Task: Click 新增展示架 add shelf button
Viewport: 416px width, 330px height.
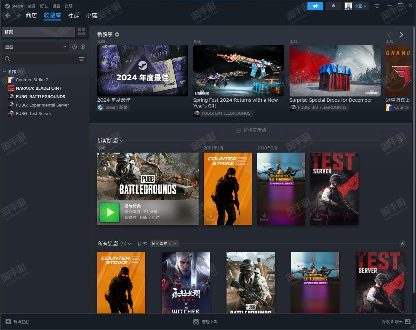Action: point(251,130)
